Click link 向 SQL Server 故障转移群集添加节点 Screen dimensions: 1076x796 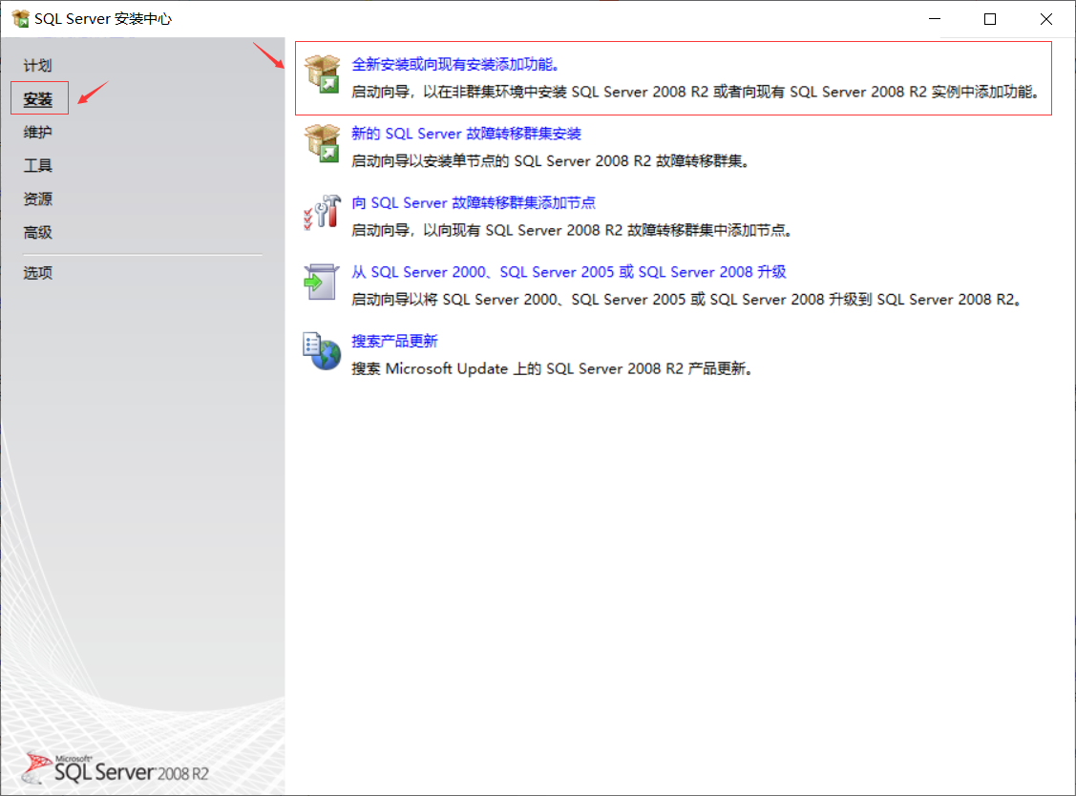coord(474,203)
